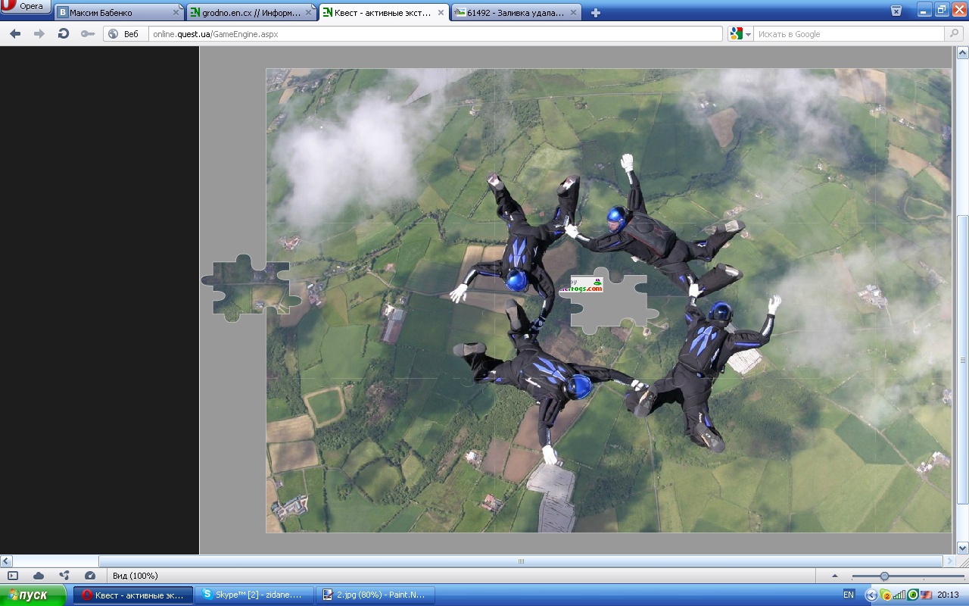Close the grodno.en.cx tab
The width and height of the screenshot is (969, 606).
click(308, 13)
